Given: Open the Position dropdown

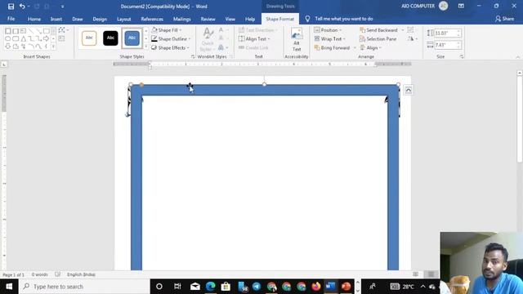Looking at the screenshot, I should coord(328,30).
